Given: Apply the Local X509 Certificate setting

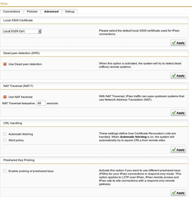Looking at the screenshot, I should [178, 43].
